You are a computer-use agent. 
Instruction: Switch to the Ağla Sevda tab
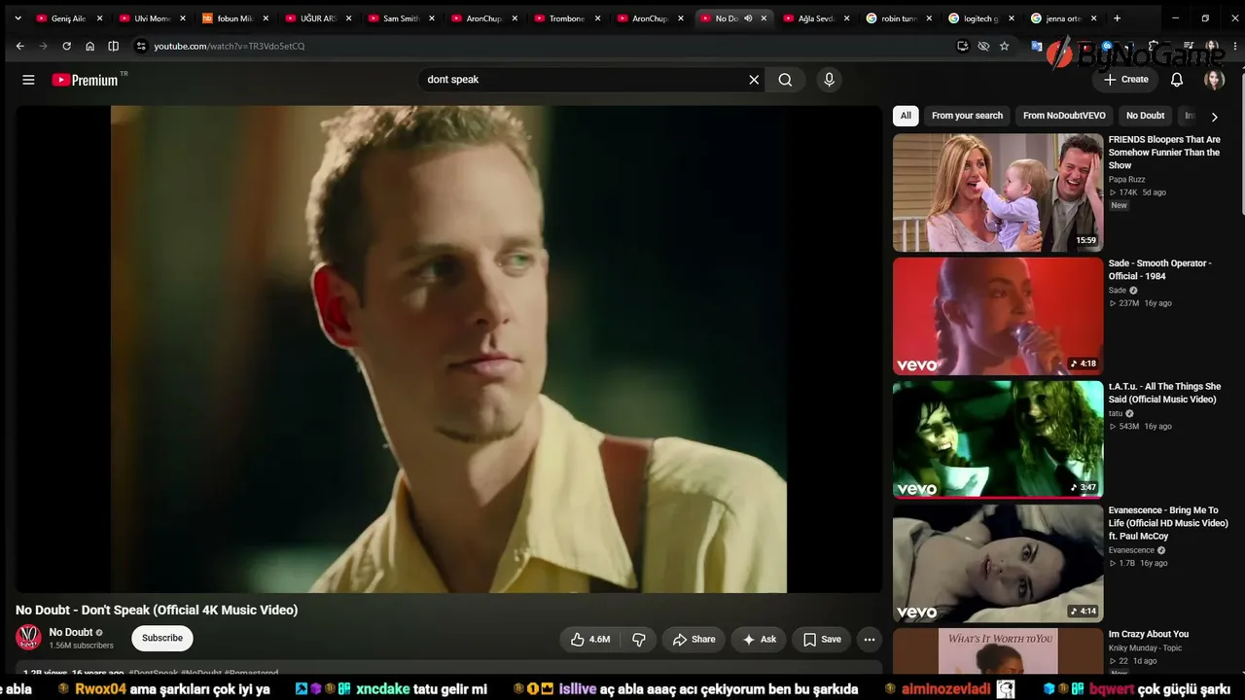pos(816,18)
